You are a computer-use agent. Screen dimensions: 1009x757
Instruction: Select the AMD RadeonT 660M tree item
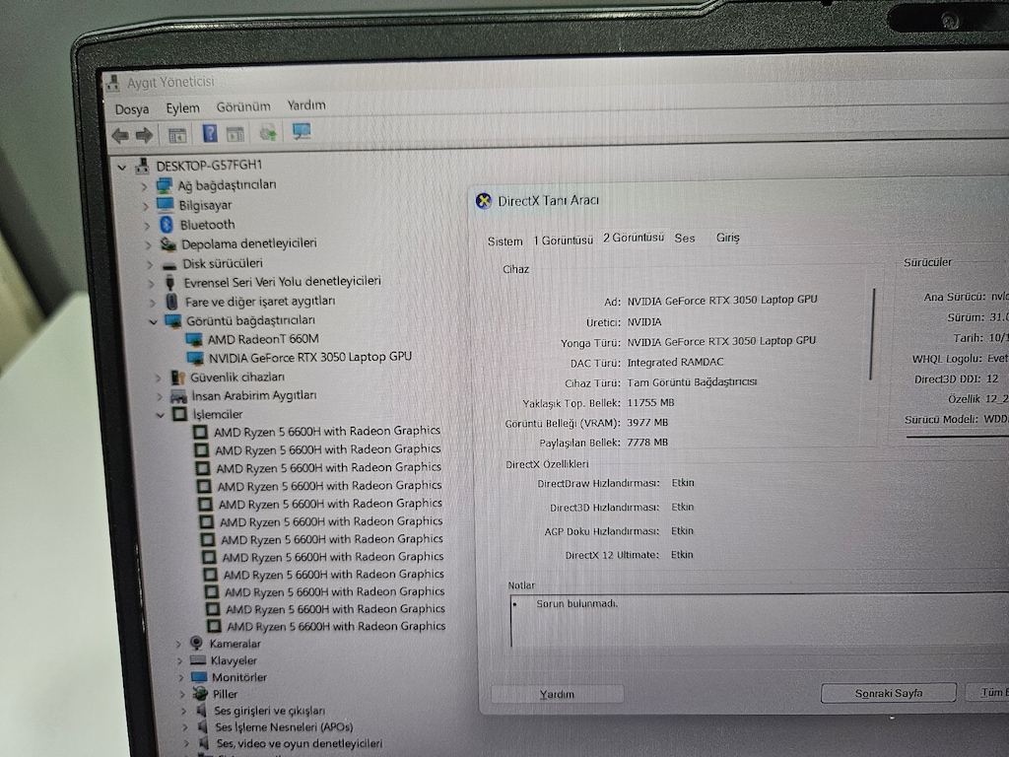(263, 339)
